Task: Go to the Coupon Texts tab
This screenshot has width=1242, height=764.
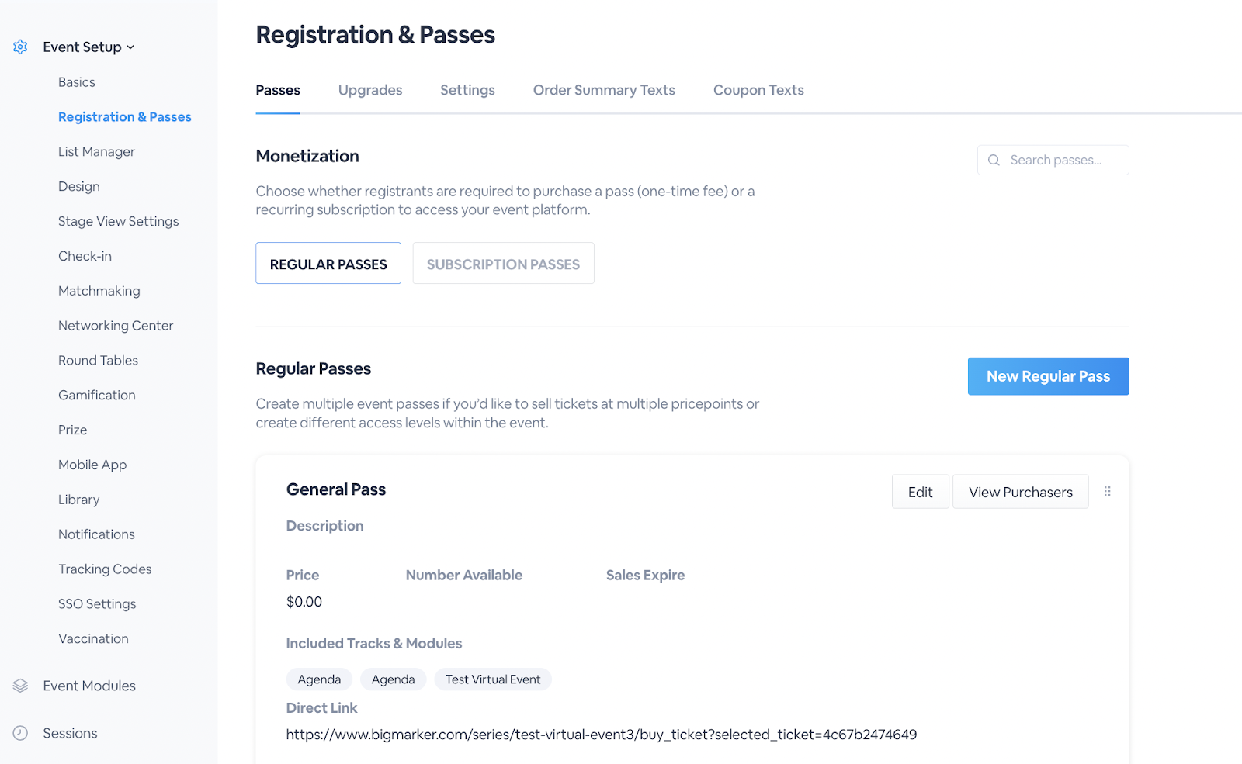Action: 758,90
